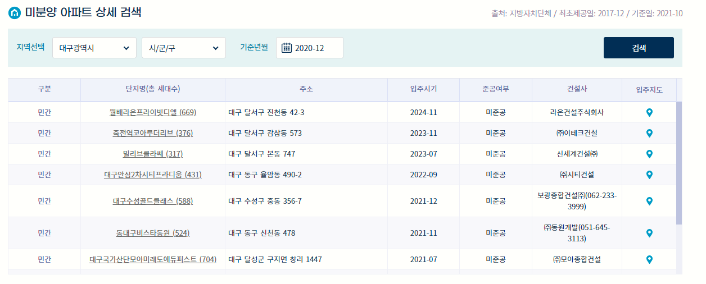Click the 지역선택 label
The image size is (706, 284).
(x=30, y=48)
